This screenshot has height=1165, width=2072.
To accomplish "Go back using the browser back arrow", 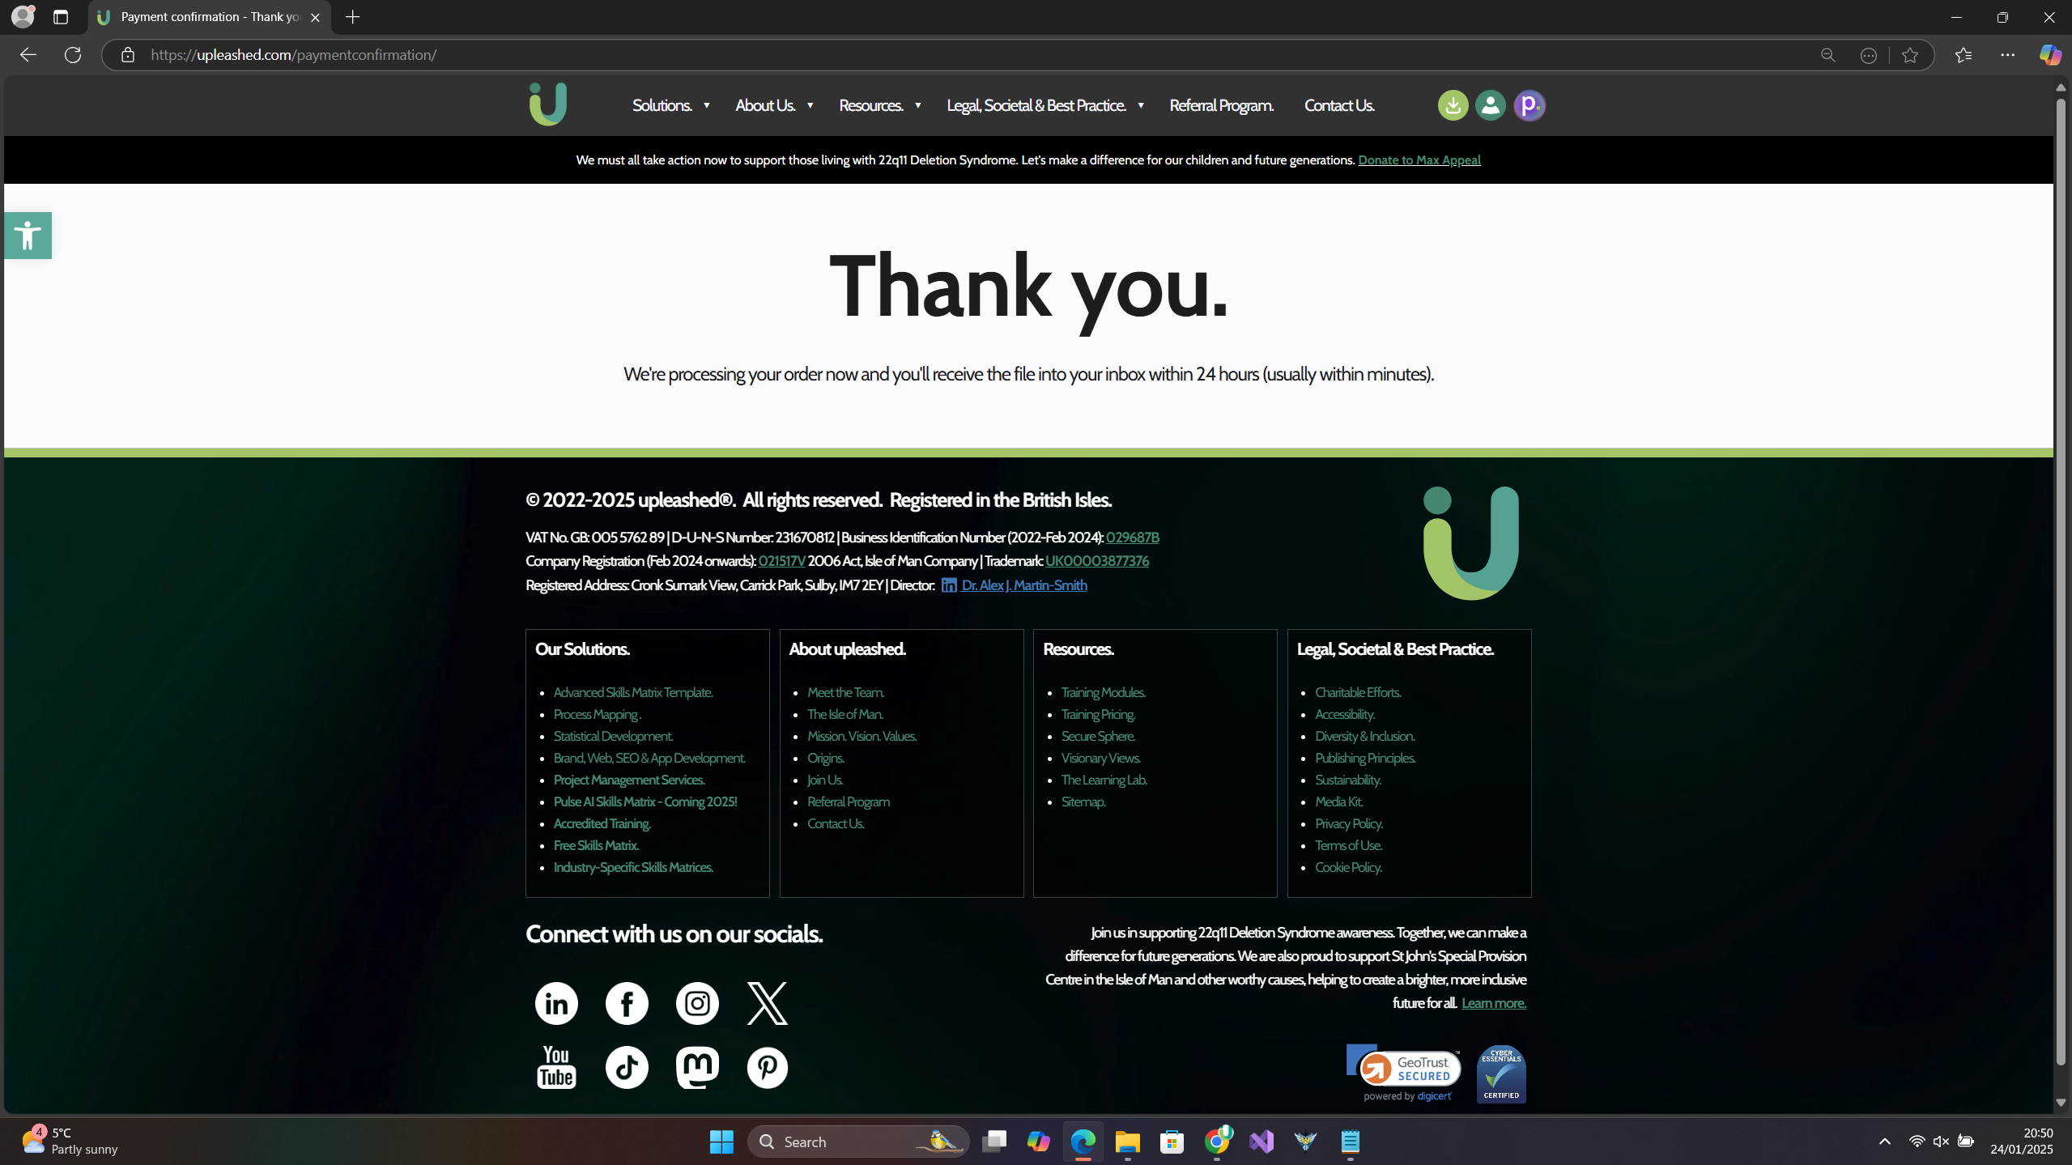I will tap(28, 55).
